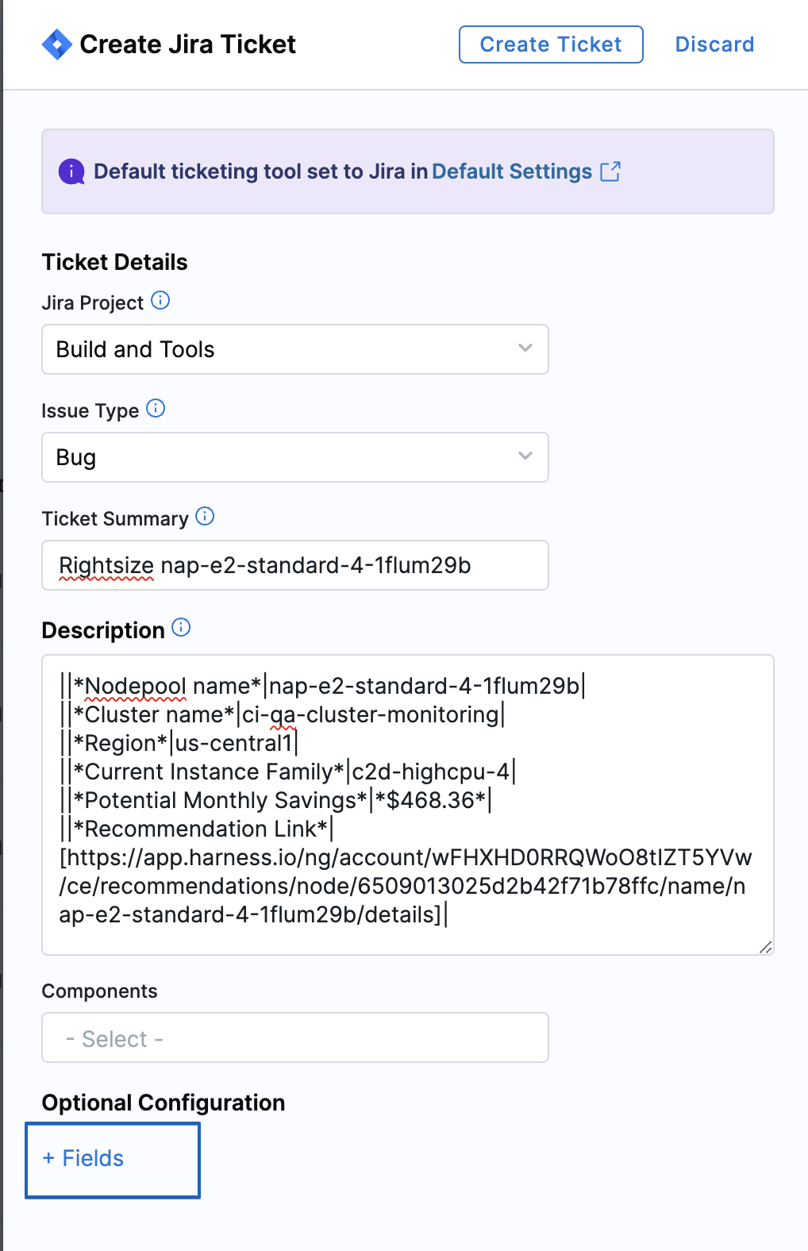Click the chevron arrow in Issue Type box
The width and height of the screenshot is (808, 1251).
pyautogui.click(x=525, y=456)
